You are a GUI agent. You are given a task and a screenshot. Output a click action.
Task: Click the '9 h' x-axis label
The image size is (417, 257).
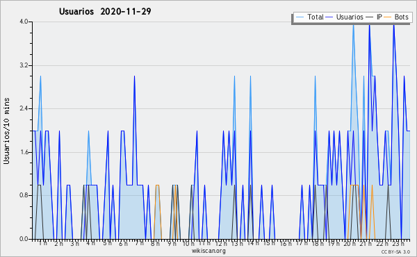click(172, 243)
